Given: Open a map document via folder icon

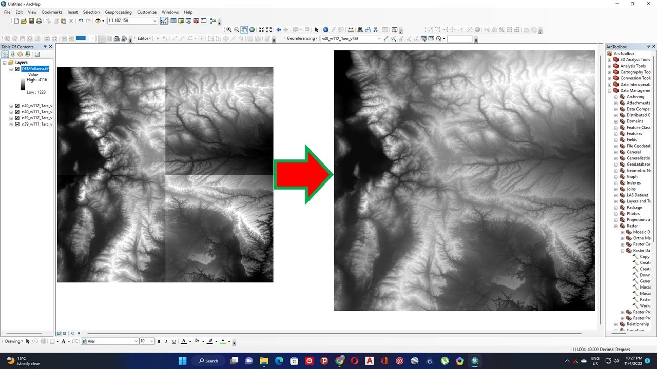Looking at the screenshot, I should point(24,21).
